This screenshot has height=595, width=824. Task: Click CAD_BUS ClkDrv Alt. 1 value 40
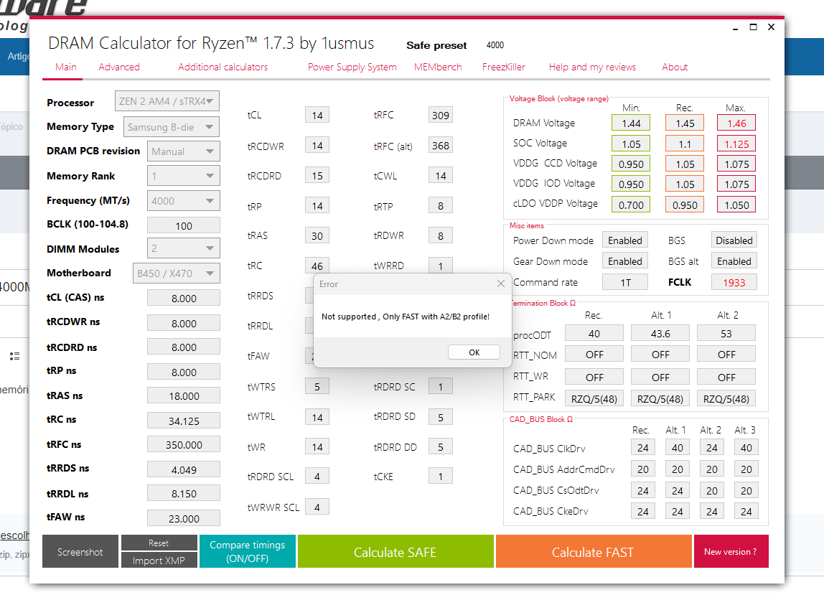click(x=678, y=448)
